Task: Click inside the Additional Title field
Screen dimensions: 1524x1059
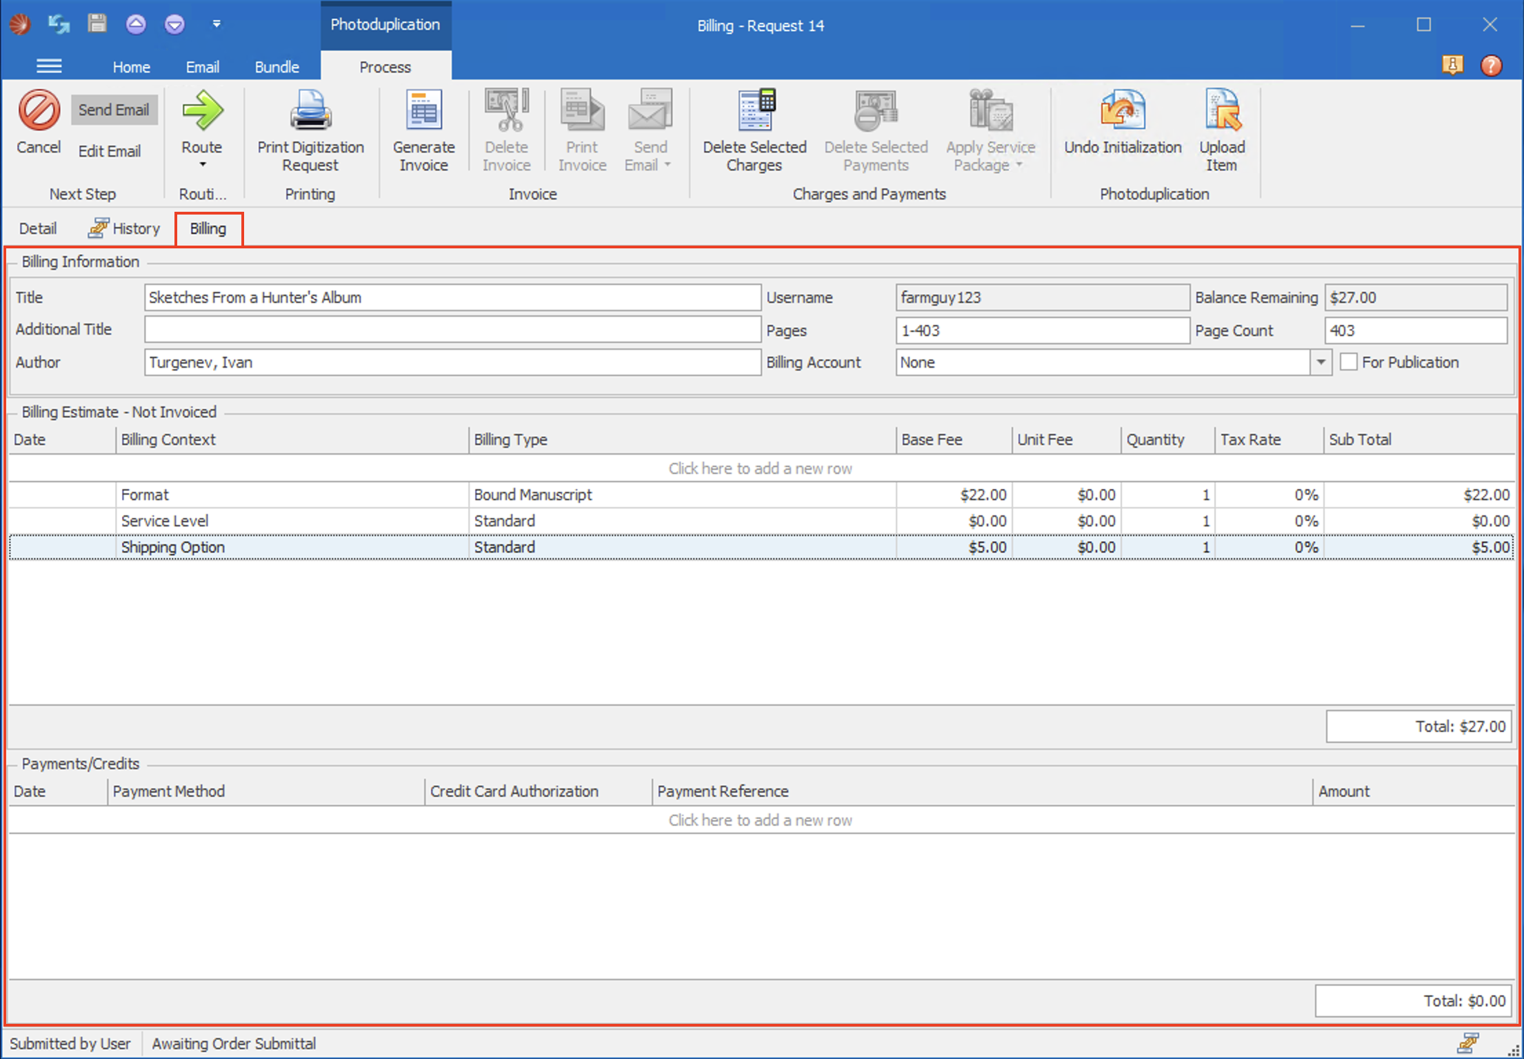Action: 452,329
